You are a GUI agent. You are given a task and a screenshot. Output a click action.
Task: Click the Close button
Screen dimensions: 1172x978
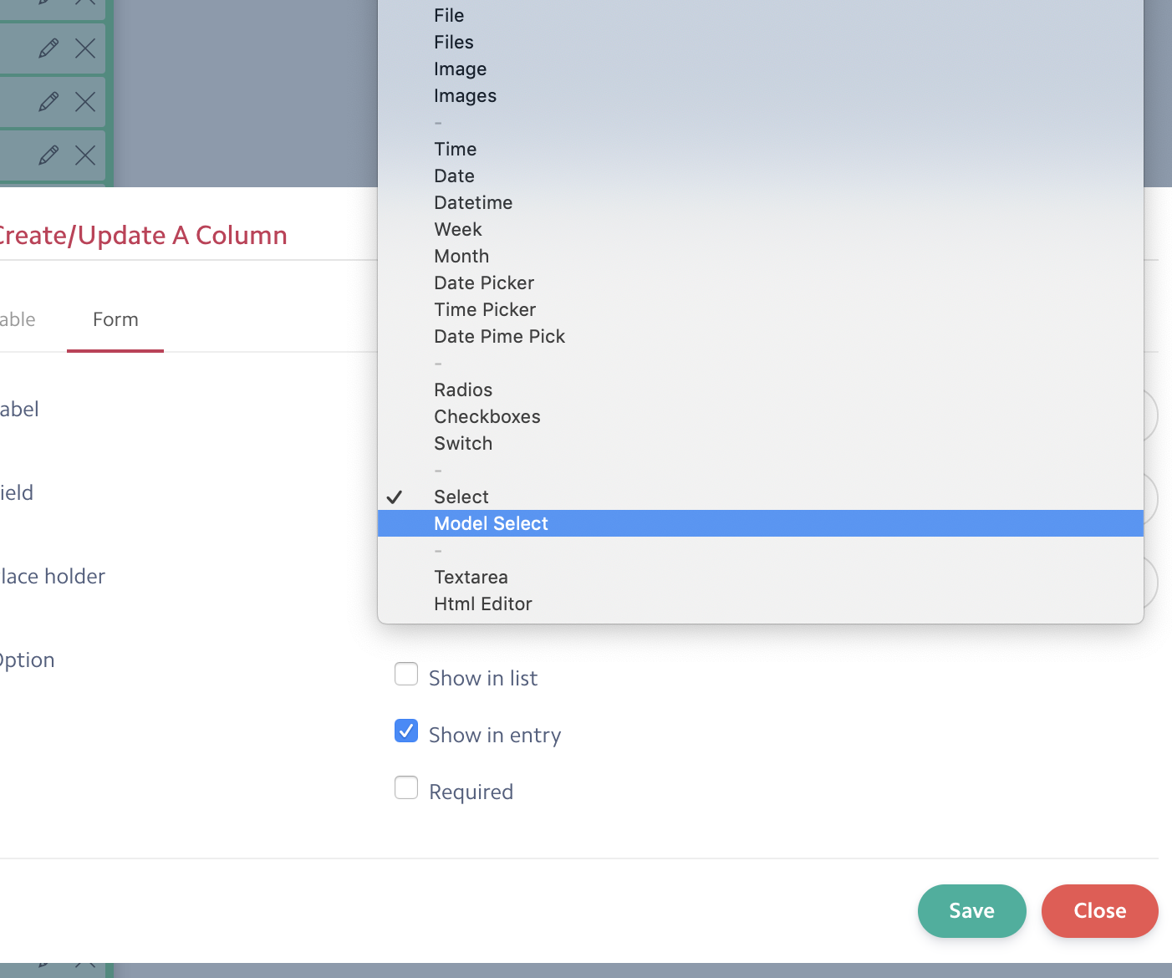tap(1099, 911)
